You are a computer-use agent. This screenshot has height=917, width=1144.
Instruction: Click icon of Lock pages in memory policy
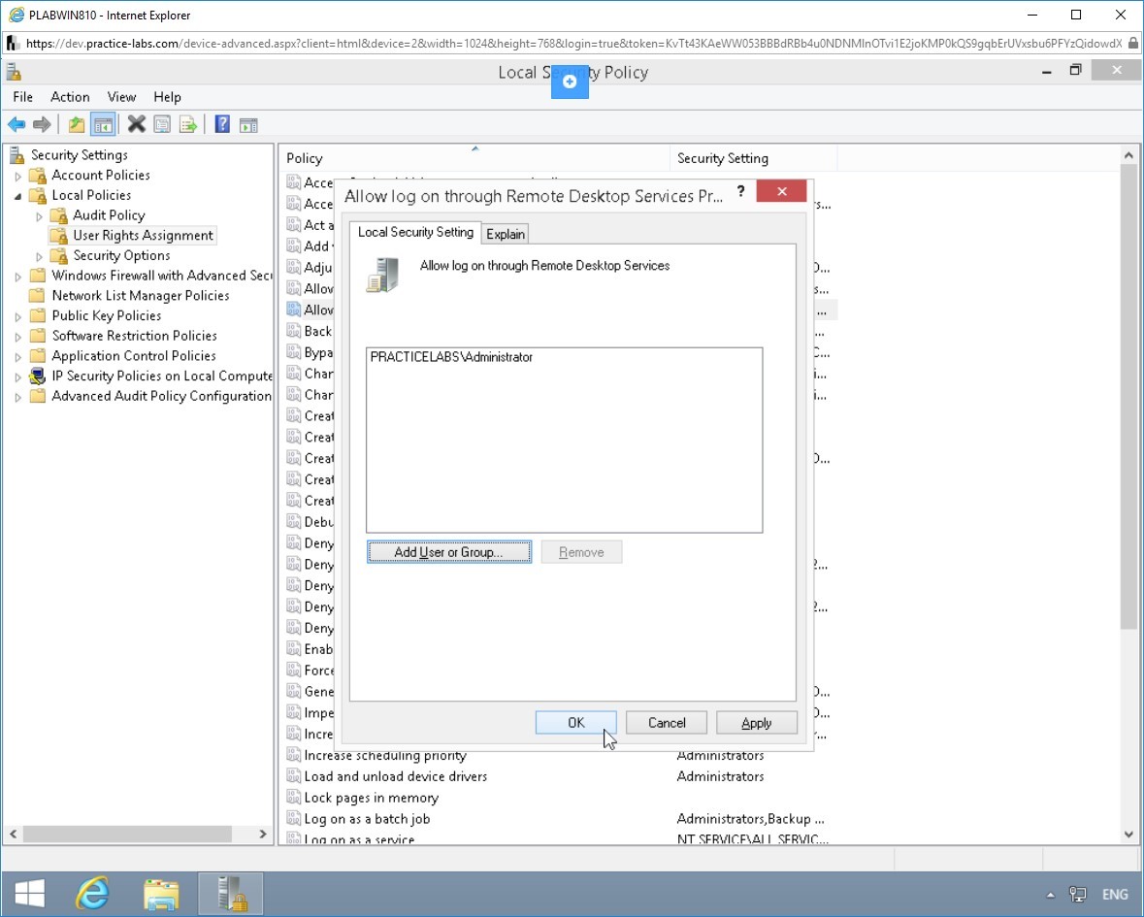point(293,798)
